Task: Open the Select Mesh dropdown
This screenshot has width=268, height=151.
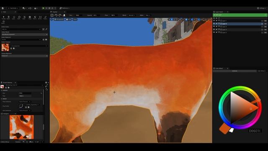Action: coord(24,34)
